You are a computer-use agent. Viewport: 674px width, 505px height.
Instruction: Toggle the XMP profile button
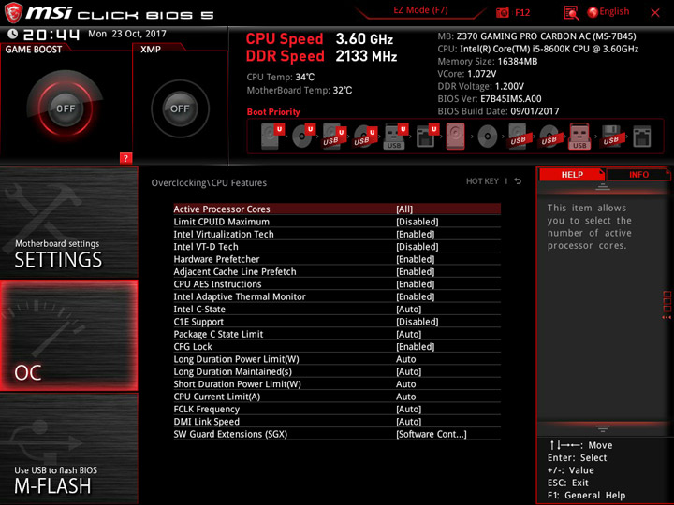tap(180, 108)
